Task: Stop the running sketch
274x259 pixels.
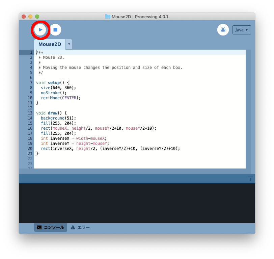Action: click(x=55, y=30)
